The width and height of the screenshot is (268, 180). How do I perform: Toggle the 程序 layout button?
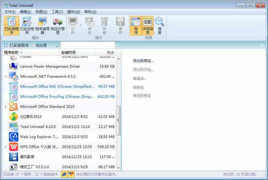click(x=136, y=26)
